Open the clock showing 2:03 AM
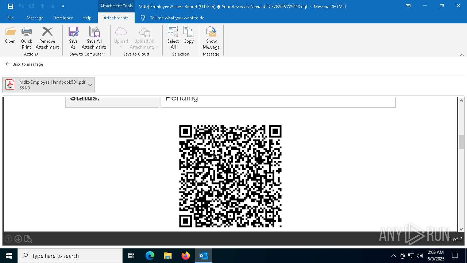 tap(436, 256)
